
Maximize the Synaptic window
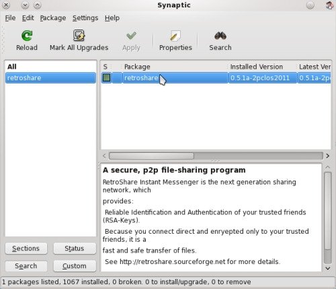[x=38, y=5]
